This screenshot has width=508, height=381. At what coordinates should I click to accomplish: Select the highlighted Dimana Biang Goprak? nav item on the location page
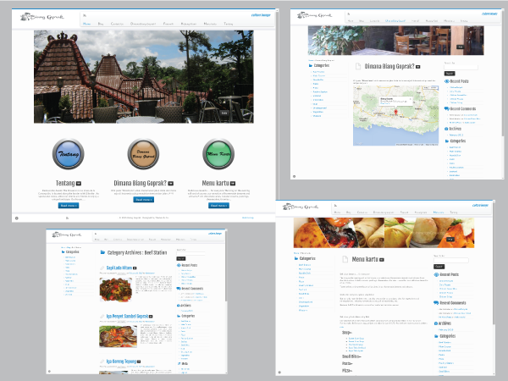tap(395, 20)
